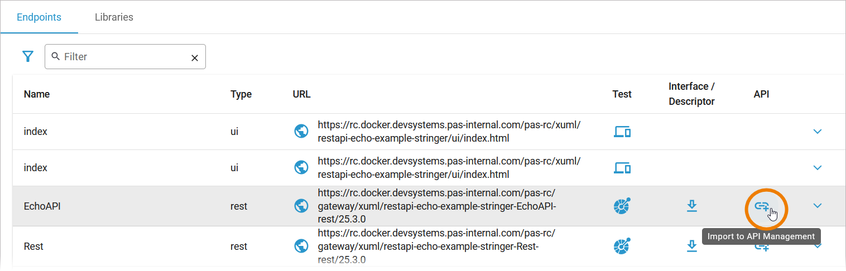
Task: Open Rest endpoint test tool icon
Action: pyautogui.click(x=622, y=246)
